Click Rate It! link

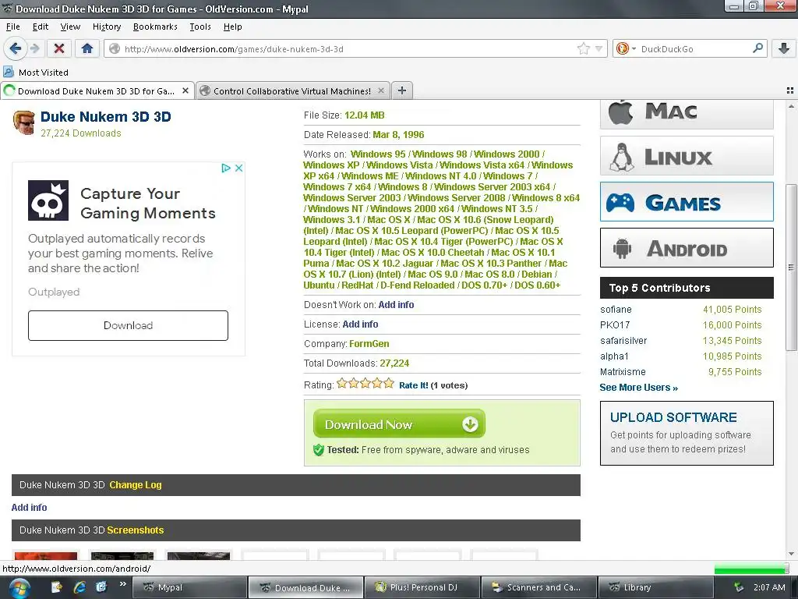click(x=414, y=385)
